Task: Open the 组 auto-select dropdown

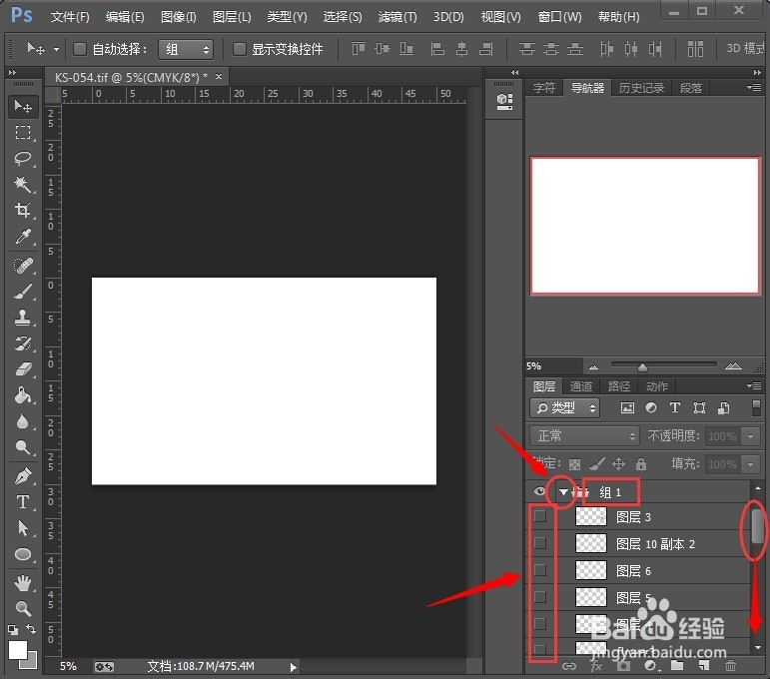Action: [186, 49]
